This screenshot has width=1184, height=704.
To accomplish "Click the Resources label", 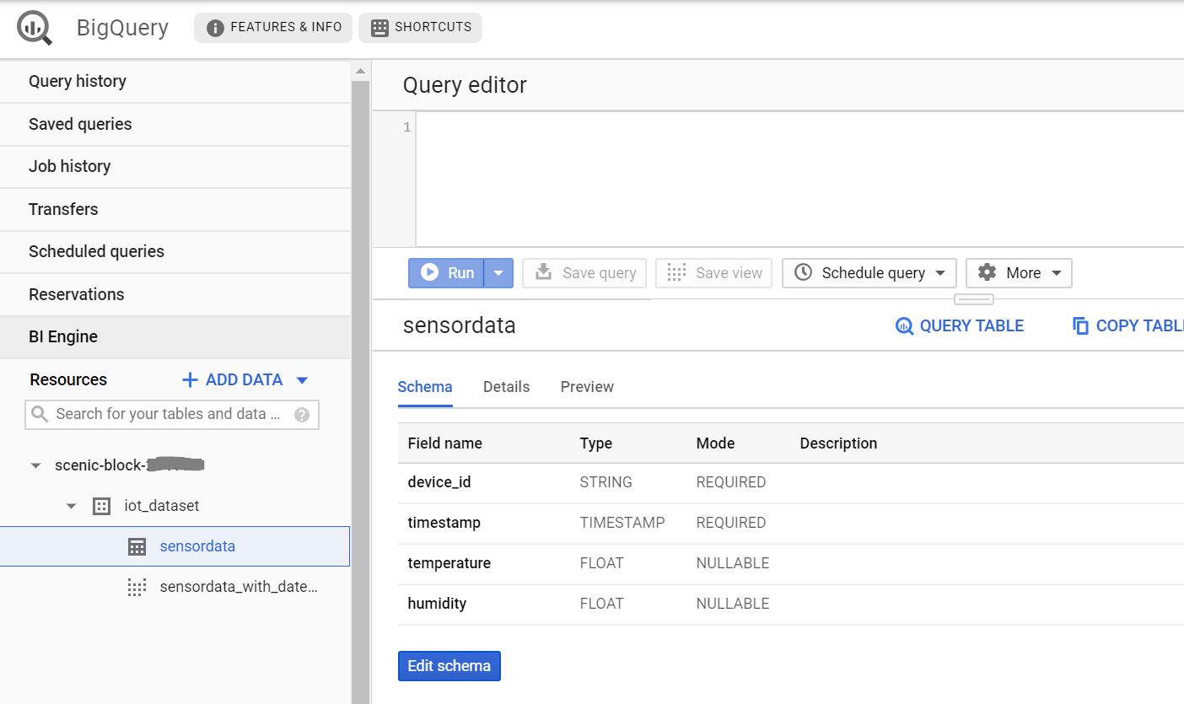I will coord(68,379).
